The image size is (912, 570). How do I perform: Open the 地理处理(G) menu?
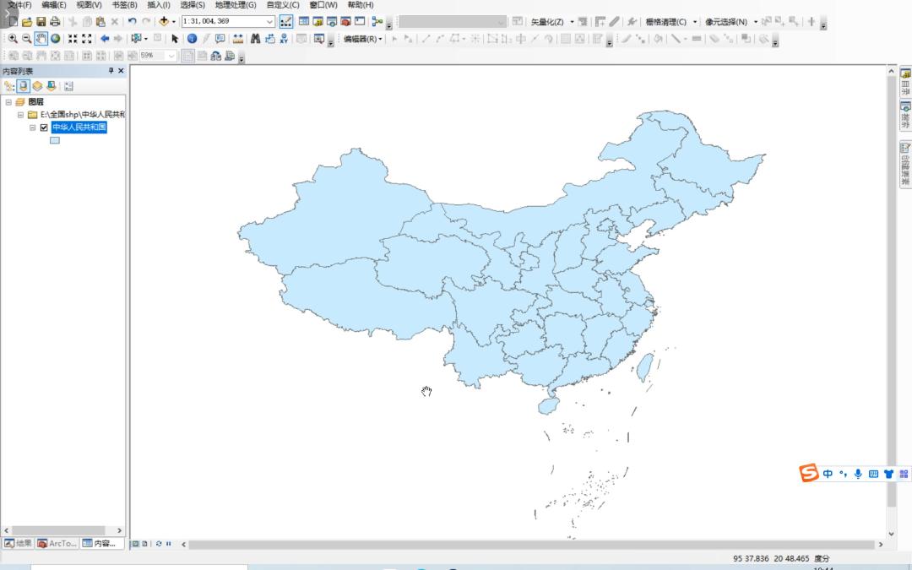236,5
